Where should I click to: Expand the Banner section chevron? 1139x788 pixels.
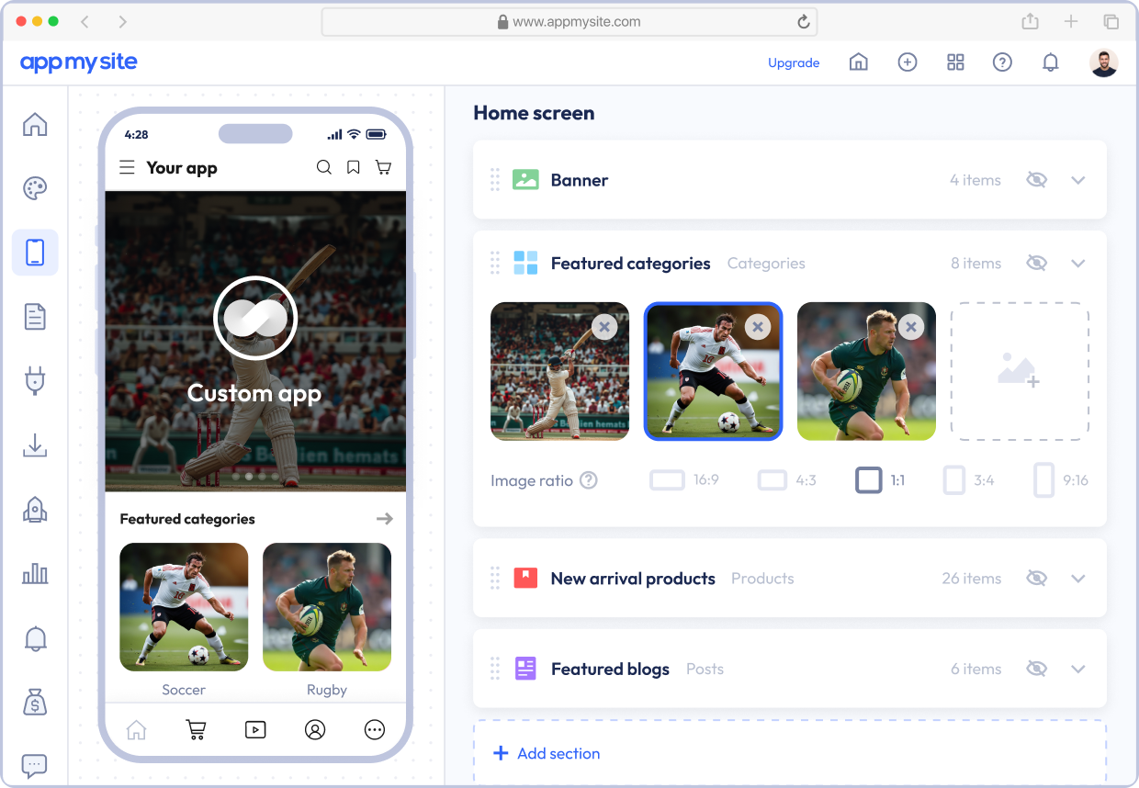click(x=1078, y=180)
